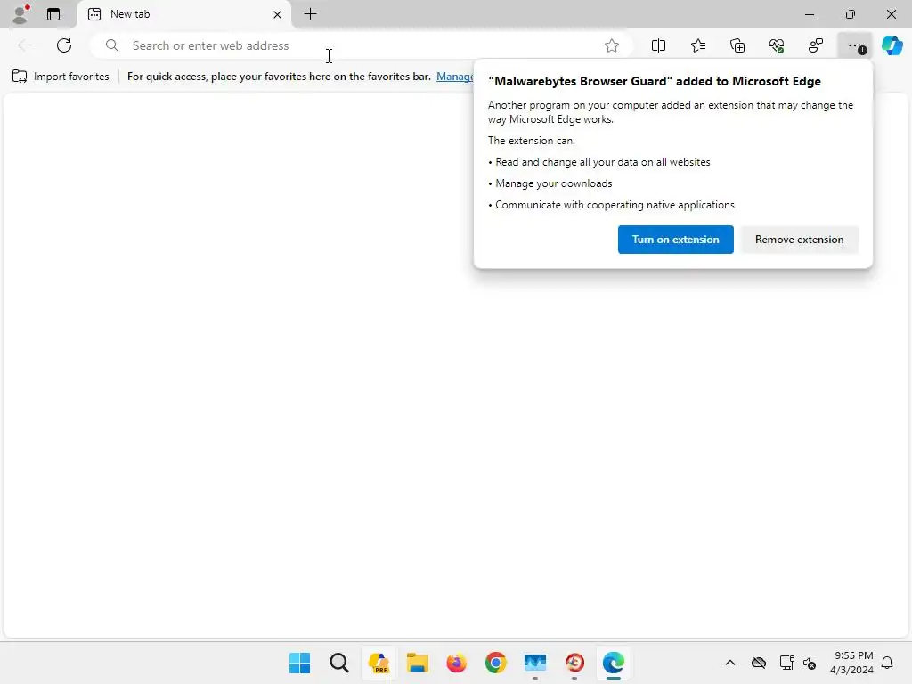Click the Microsoft Edge taskbar icon
Viewport: 912px width, 684px height.
pos(614,663)
